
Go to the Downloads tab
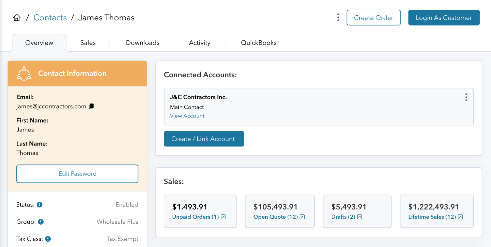pos(143,43)
